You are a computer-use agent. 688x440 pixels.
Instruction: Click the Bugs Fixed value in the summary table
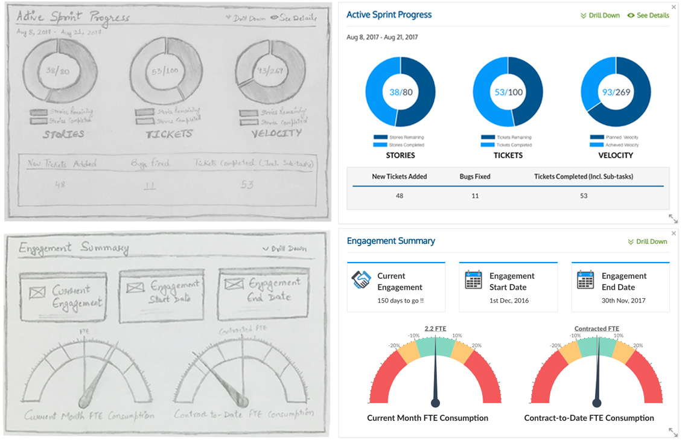click(475, 196)
